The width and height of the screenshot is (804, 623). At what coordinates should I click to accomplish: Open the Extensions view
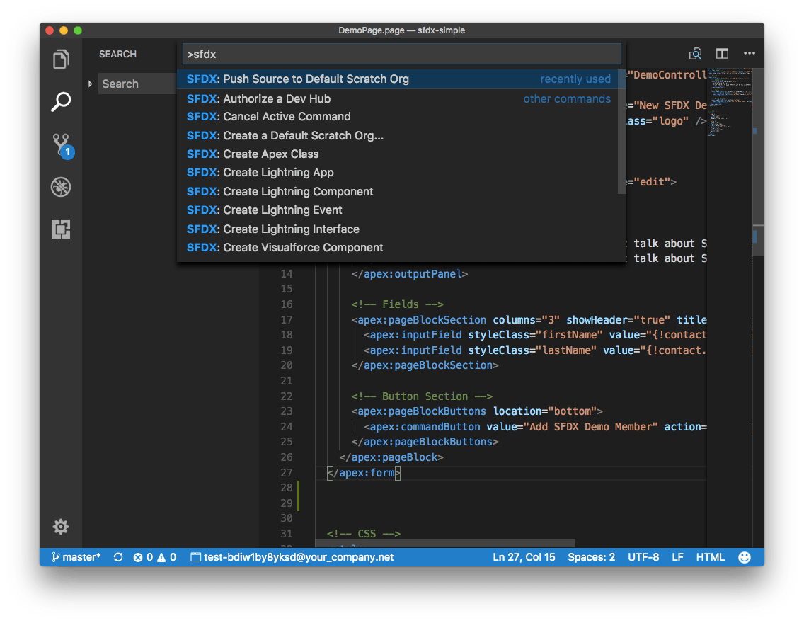point(61,229)
